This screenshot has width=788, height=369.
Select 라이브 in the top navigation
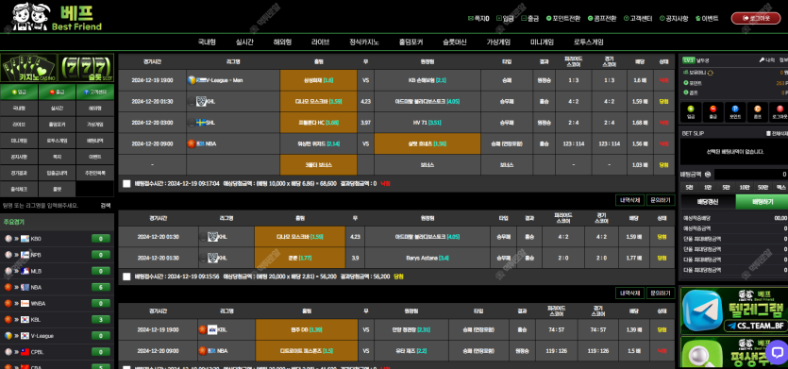point(321,42)
